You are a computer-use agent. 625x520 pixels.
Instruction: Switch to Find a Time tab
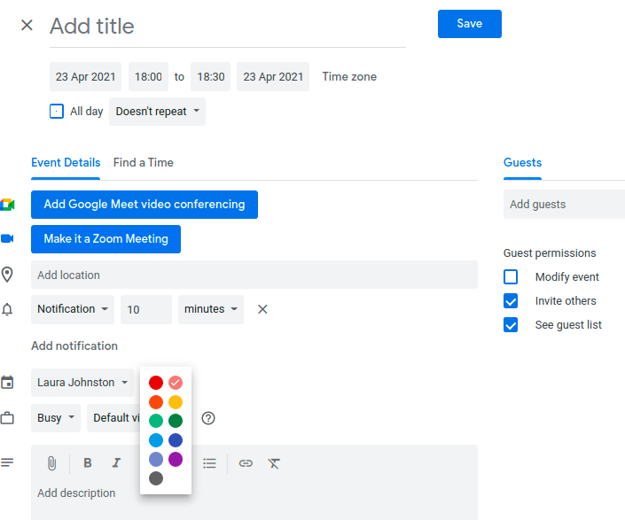(x=144, y=162)
